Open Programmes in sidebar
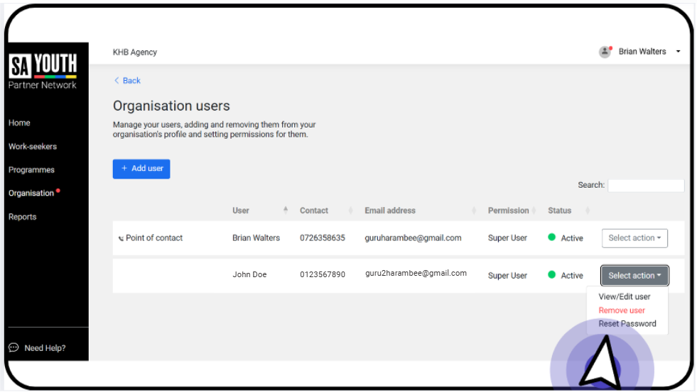Screen dimensions: 697x392 pos(31,170)
